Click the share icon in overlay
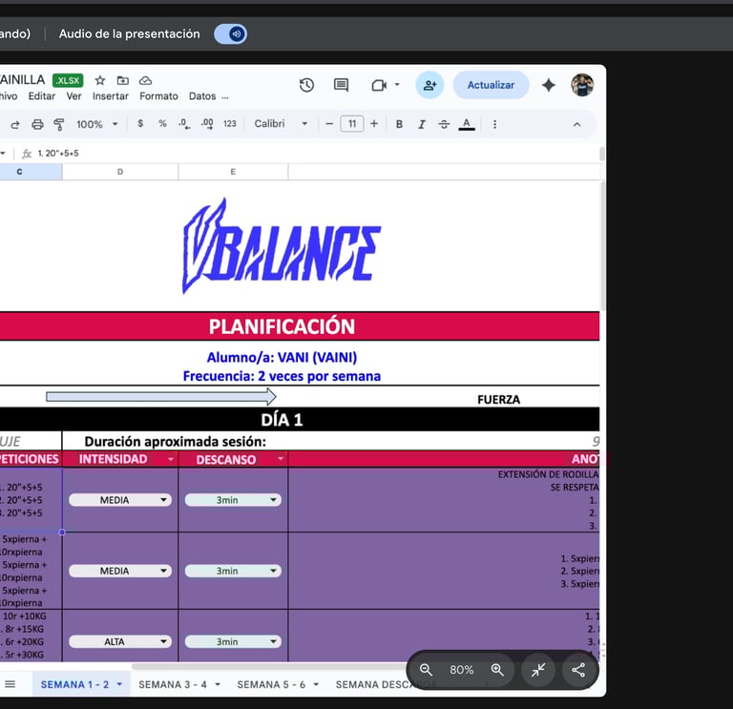Viewport: 733px width, 709px height. tap(578, 670)
